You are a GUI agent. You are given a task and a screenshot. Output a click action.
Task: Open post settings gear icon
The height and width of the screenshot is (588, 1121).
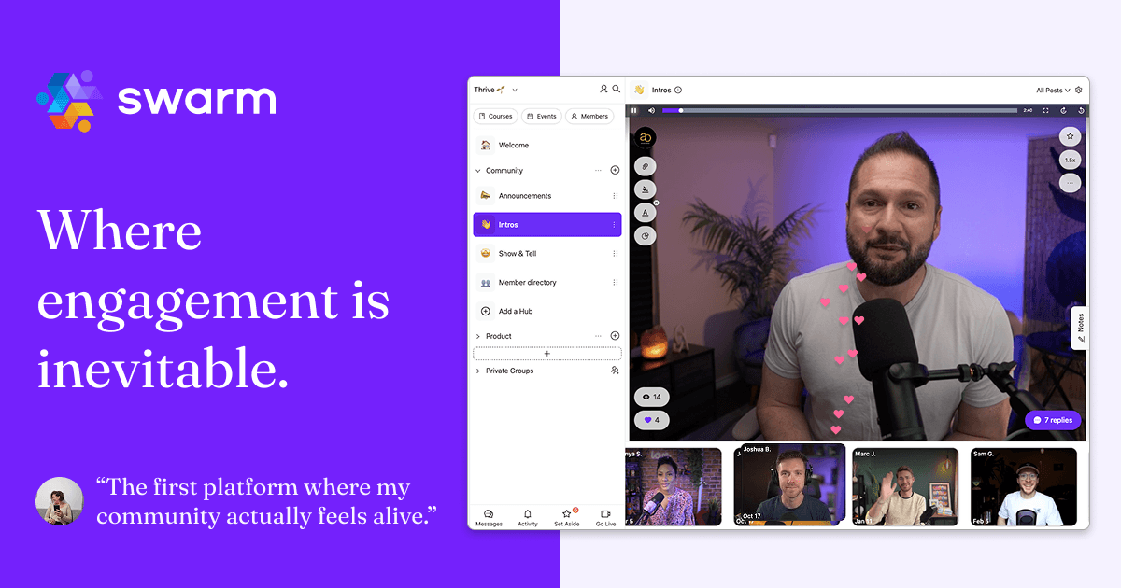(1079, 91)
